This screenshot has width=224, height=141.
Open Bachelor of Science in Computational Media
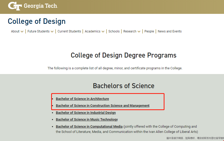click(89, 127)
